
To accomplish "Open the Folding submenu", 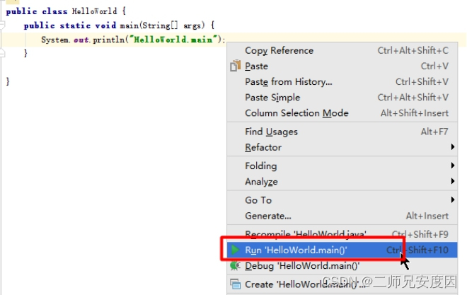I will tap(342, 166).
